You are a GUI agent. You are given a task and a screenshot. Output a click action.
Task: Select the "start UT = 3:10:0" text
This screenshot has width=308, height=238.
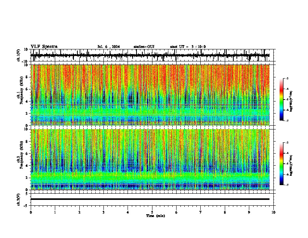pos(188,47)
